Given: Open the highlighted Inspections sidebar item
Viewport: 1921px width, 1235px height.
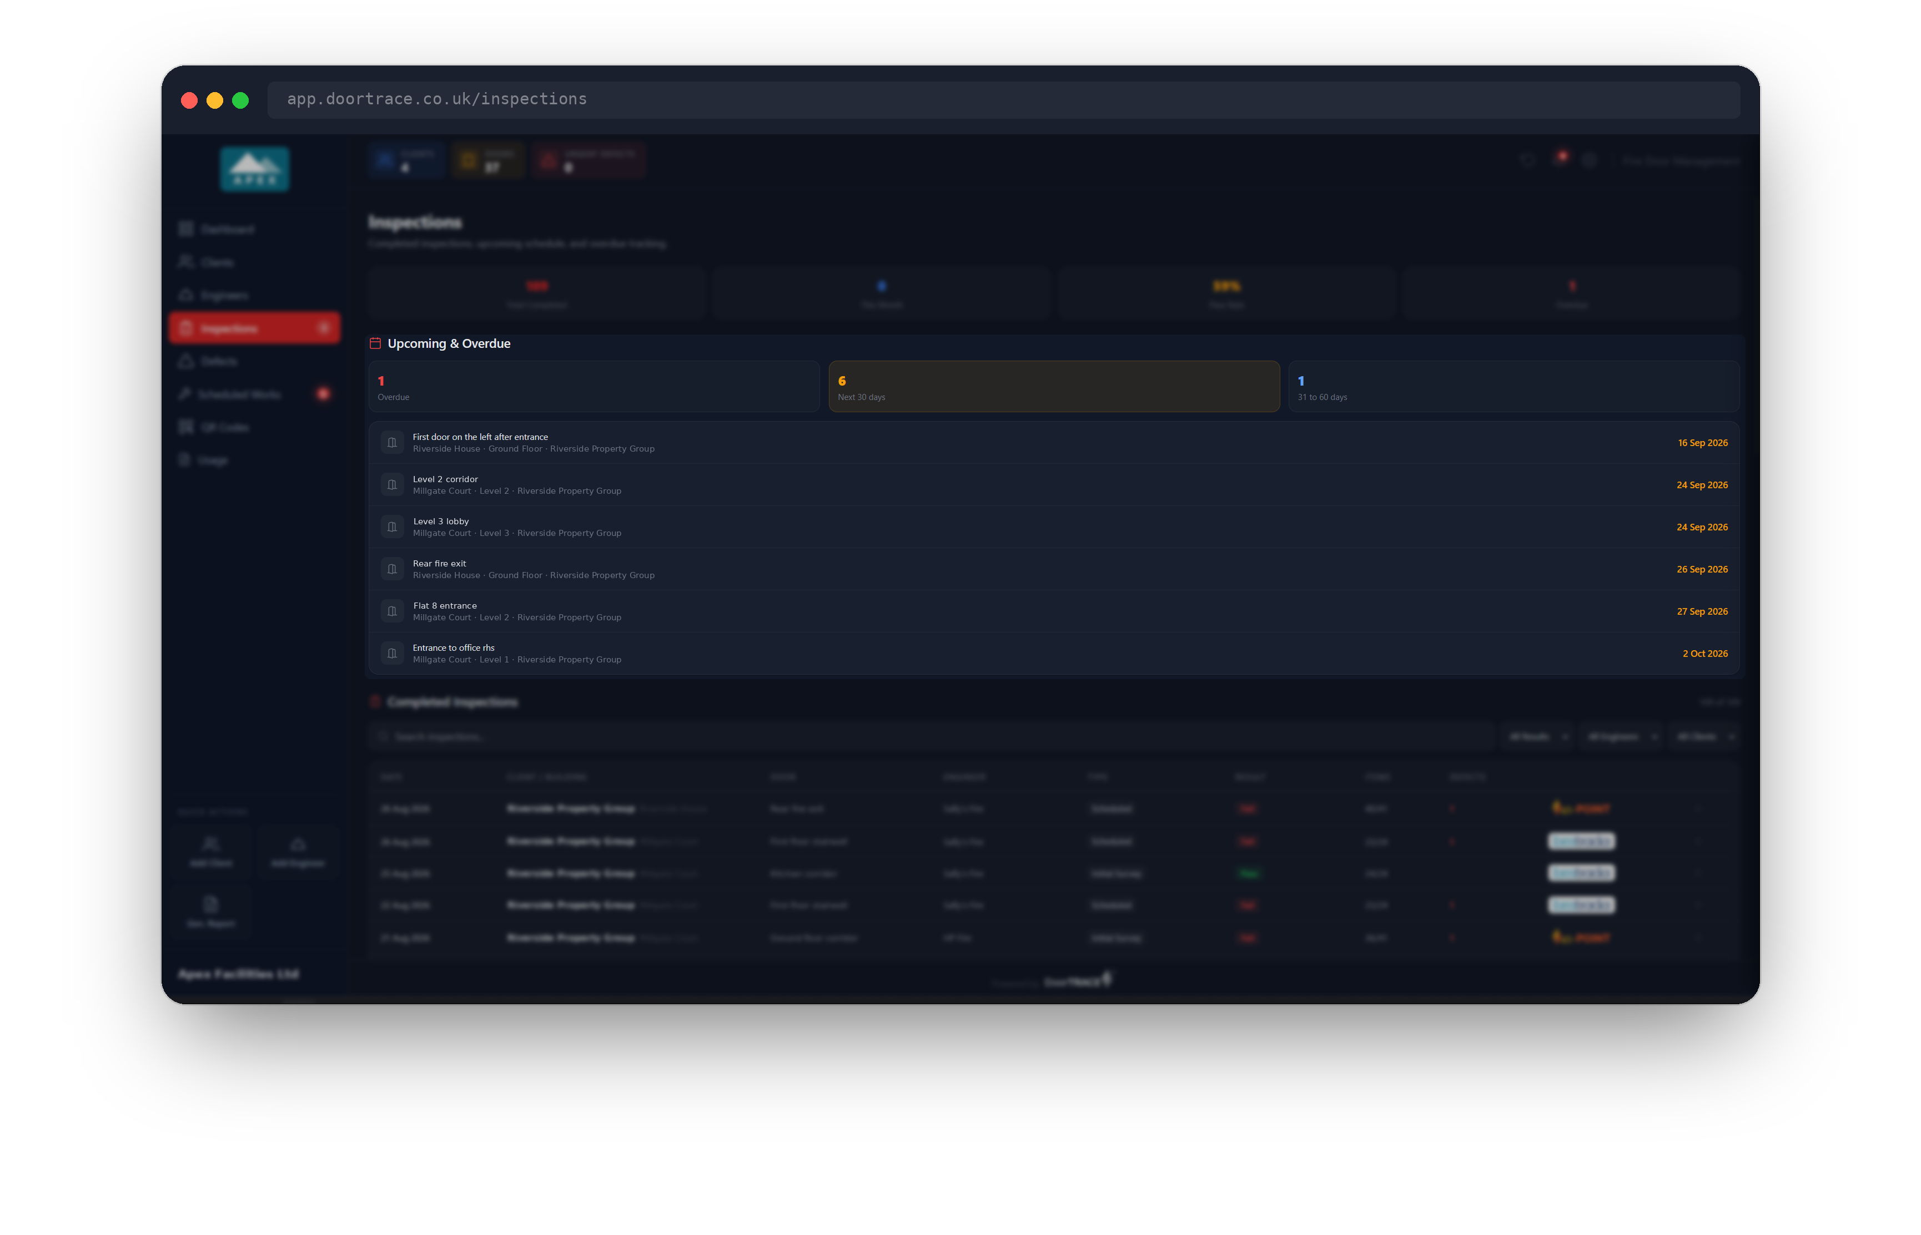Looking at the screenshot, I should tap(254, 328).
